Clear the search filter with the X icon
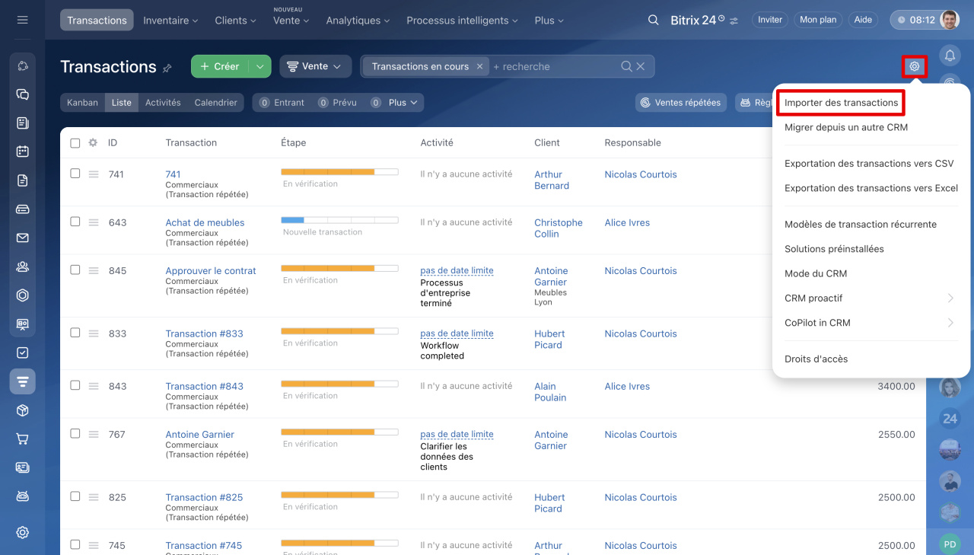Image resolution: width=974 pixels, height=555 pixels. [641, 66]
